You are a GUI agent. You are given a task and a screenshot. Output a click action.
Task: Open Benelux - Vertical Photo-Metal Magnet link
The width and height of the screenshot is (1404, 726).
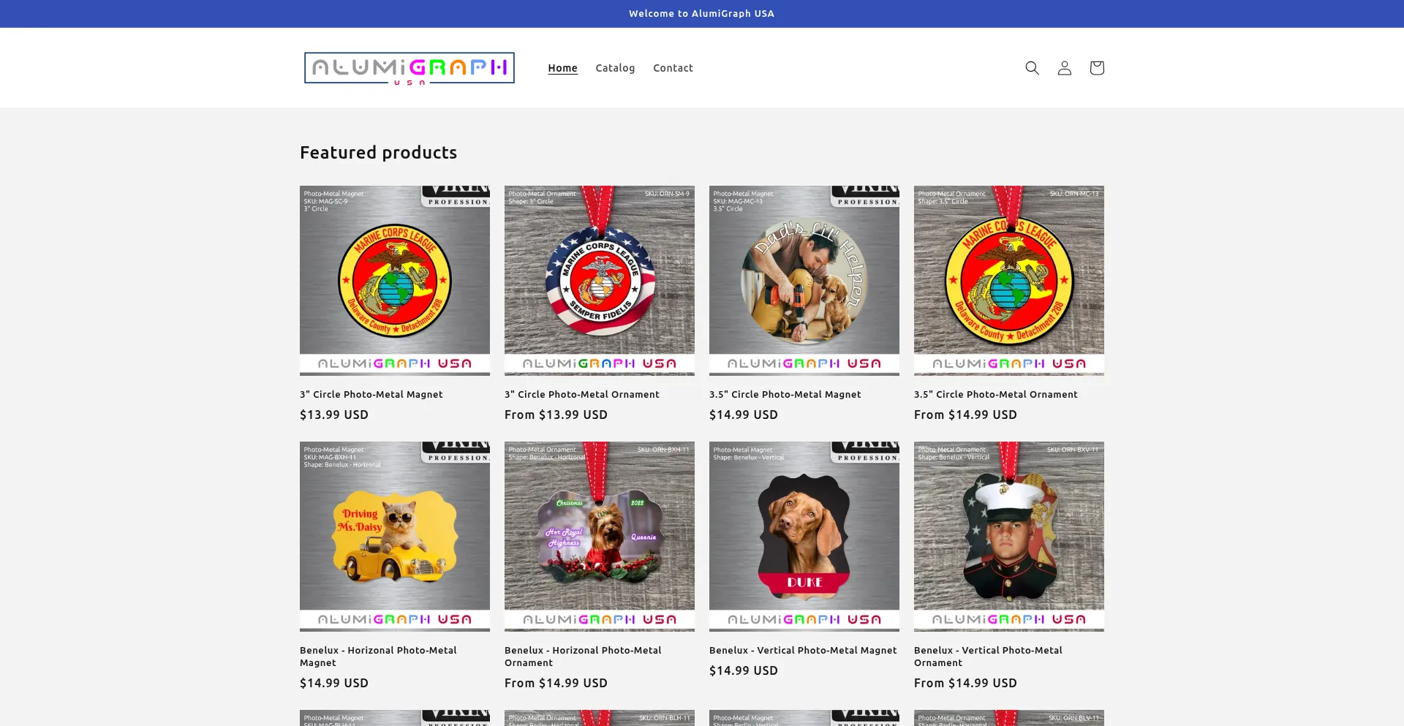click(803, 650)
